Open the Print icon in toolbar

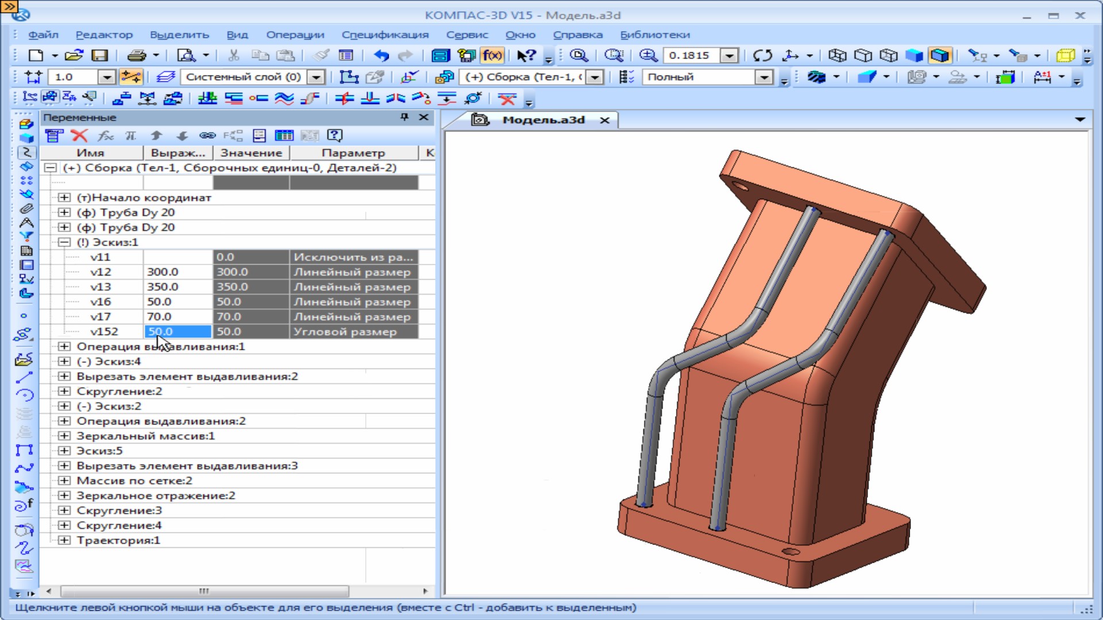(136, 56)
